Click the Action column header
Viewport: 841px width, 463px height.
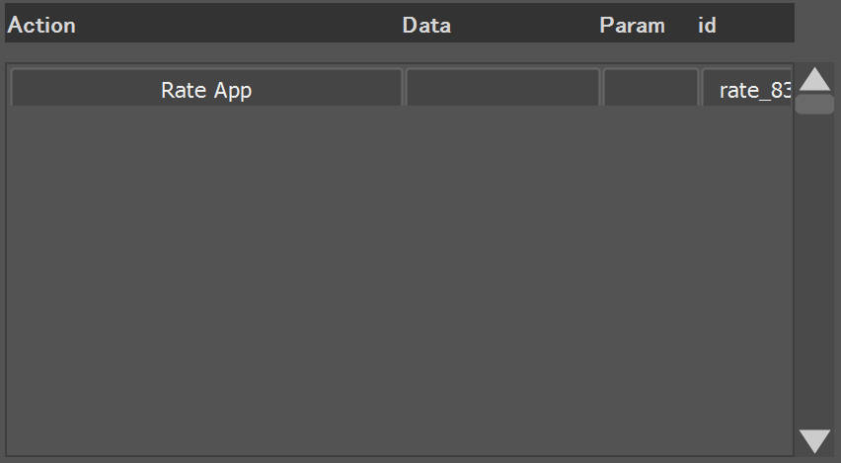(x=41, y=26)
